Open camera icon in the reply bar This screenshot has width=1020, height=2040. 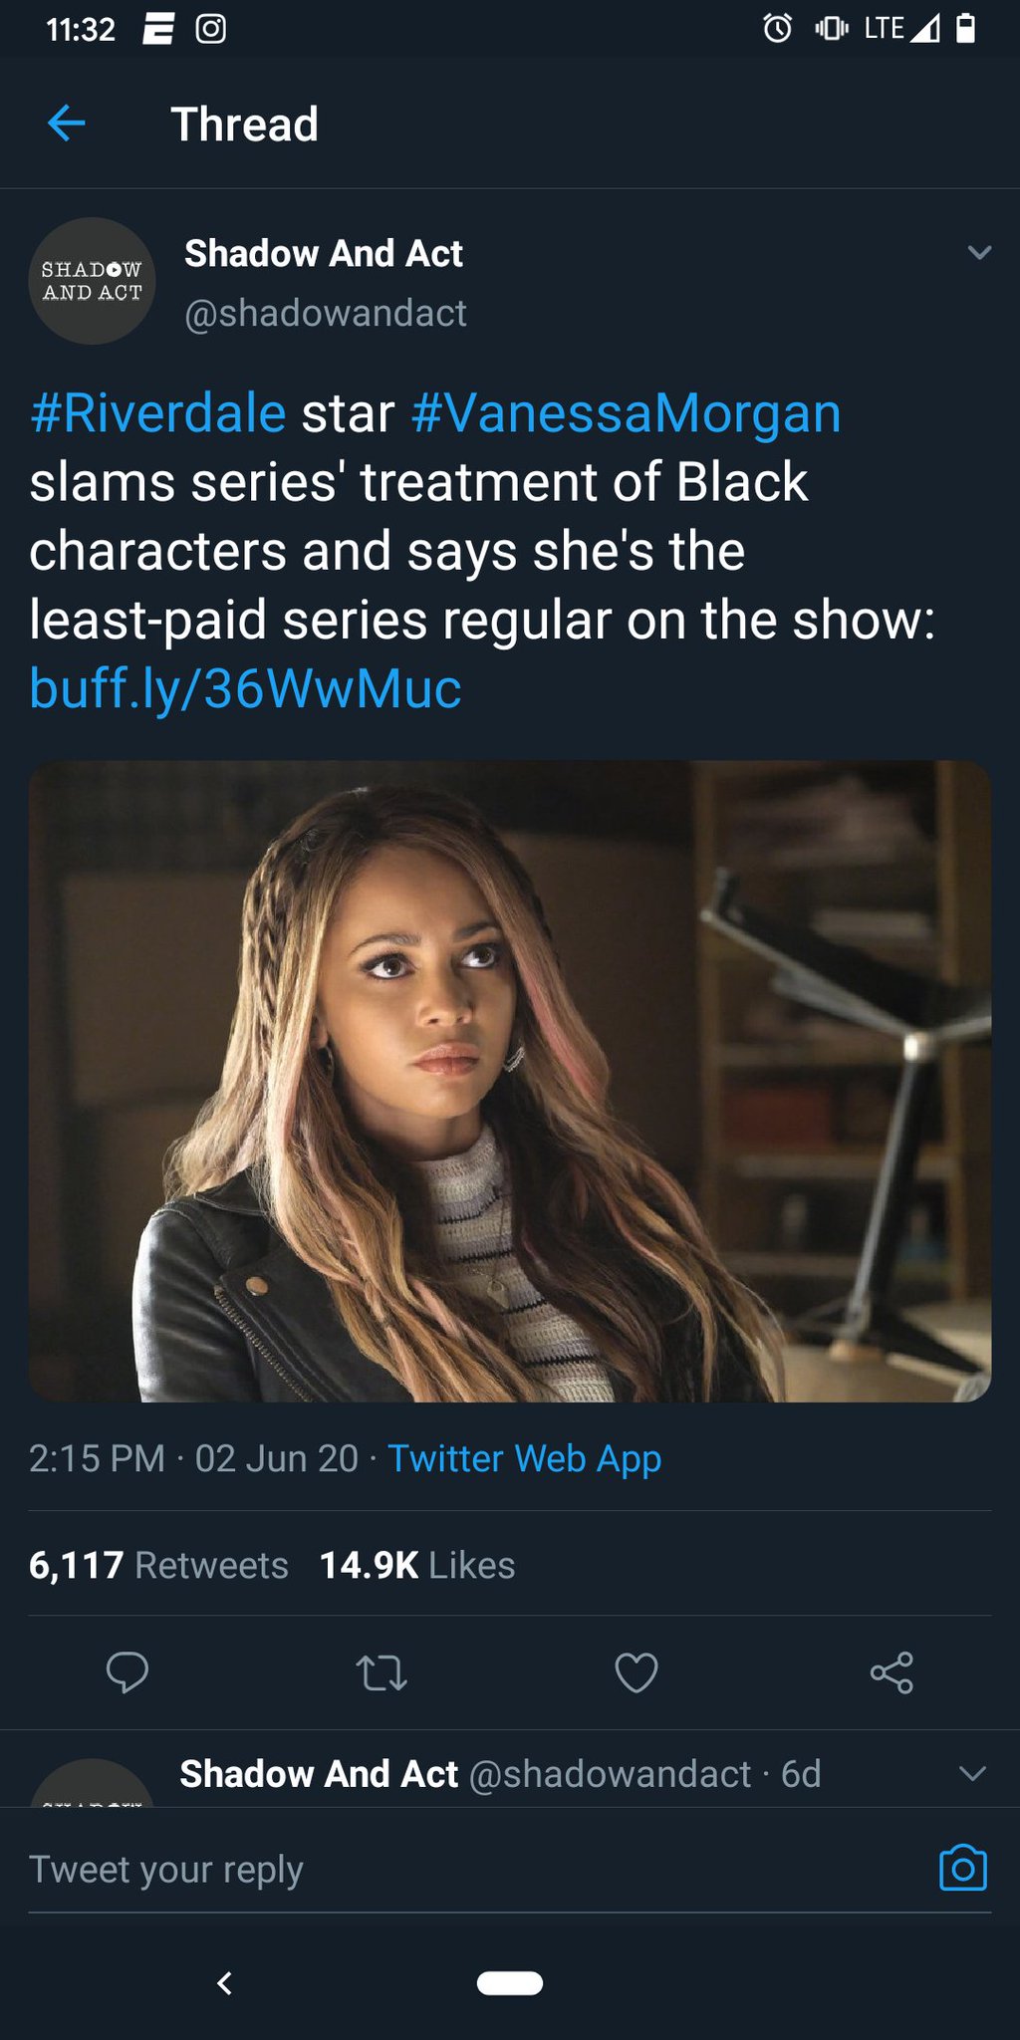coord(963,1869)
